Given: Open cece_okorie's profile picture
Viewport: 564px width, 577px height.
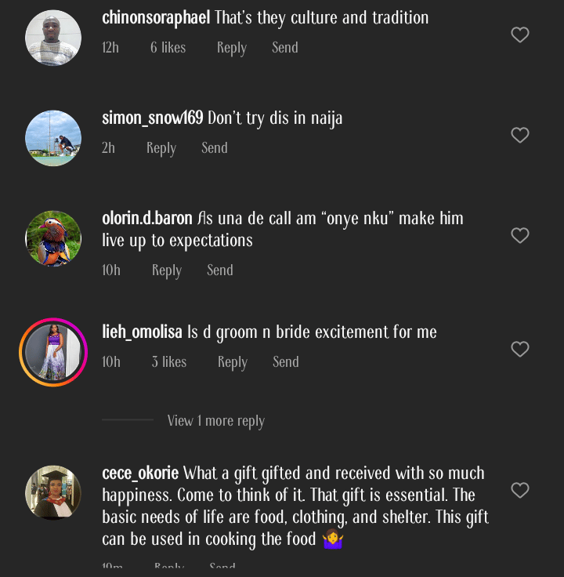Looking at the screenshot, I should pos(53,493).
